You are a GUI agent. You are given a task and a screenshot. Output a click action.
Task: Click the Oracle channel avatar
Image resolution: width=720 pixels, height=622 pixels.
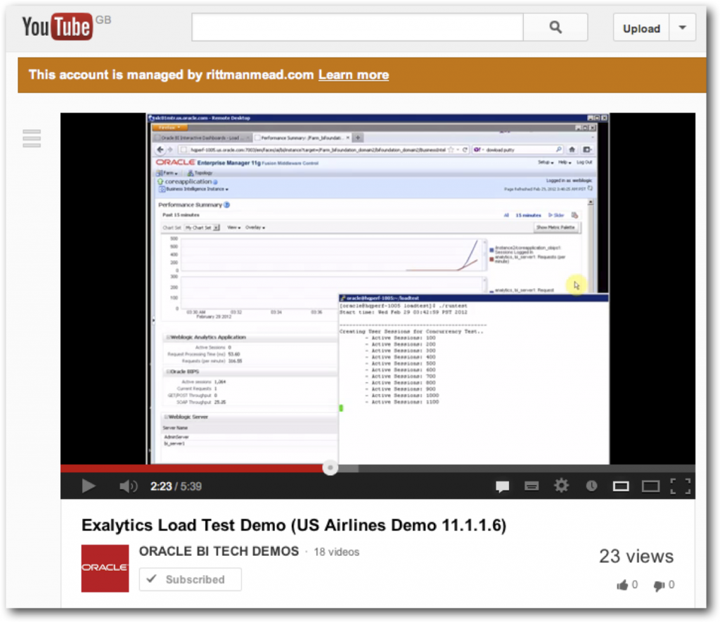(105, 569)
